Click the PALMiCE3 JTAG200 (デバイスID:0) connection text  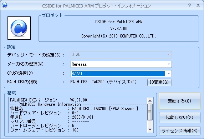click(103, 82)
